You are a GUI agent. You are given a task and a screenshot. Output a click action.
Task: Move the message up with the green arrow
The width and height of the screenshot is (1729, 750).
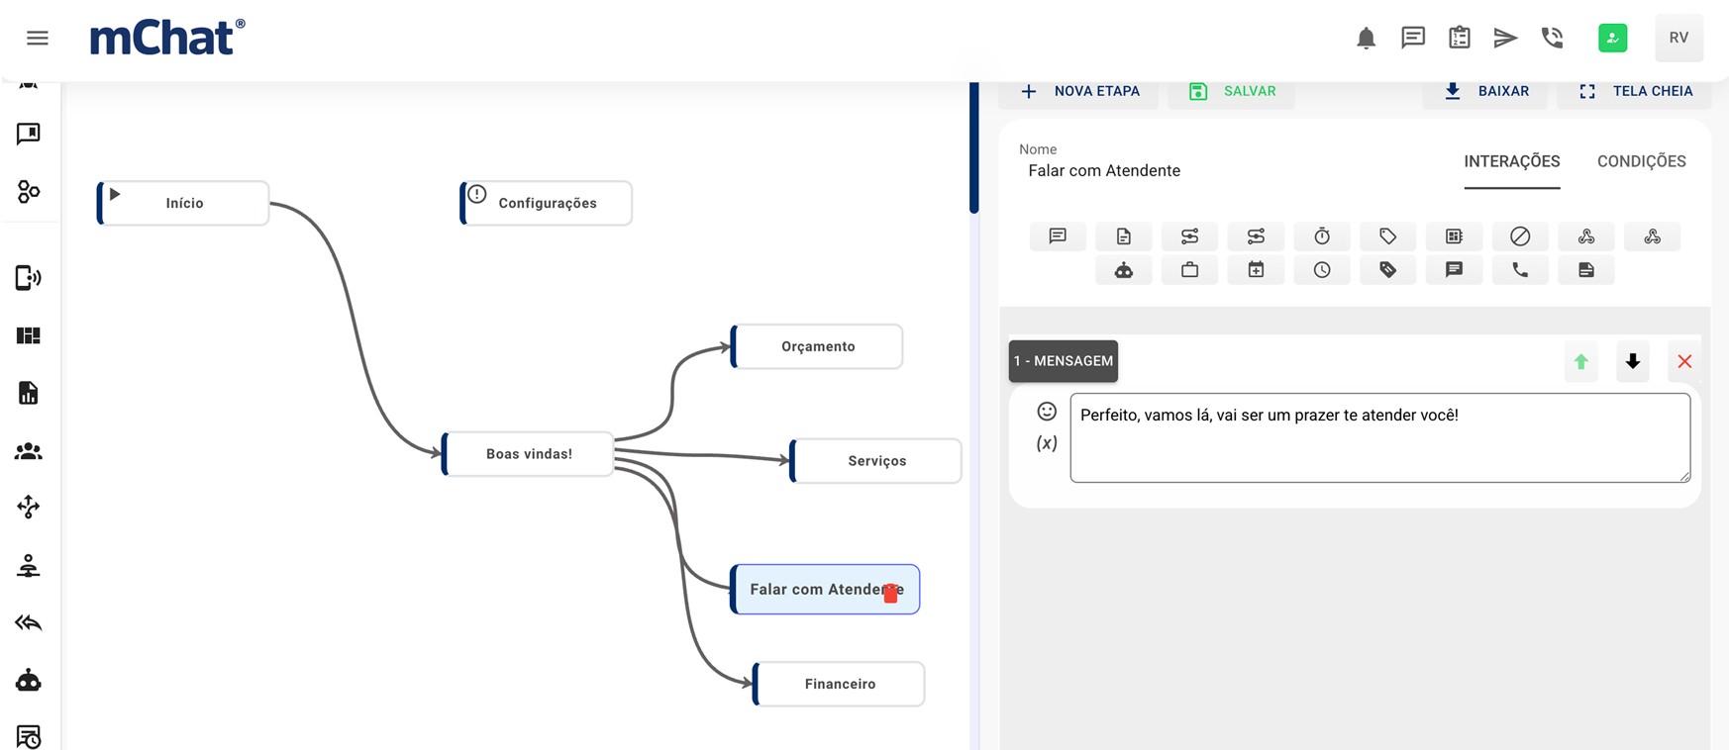coord(1581,362)
